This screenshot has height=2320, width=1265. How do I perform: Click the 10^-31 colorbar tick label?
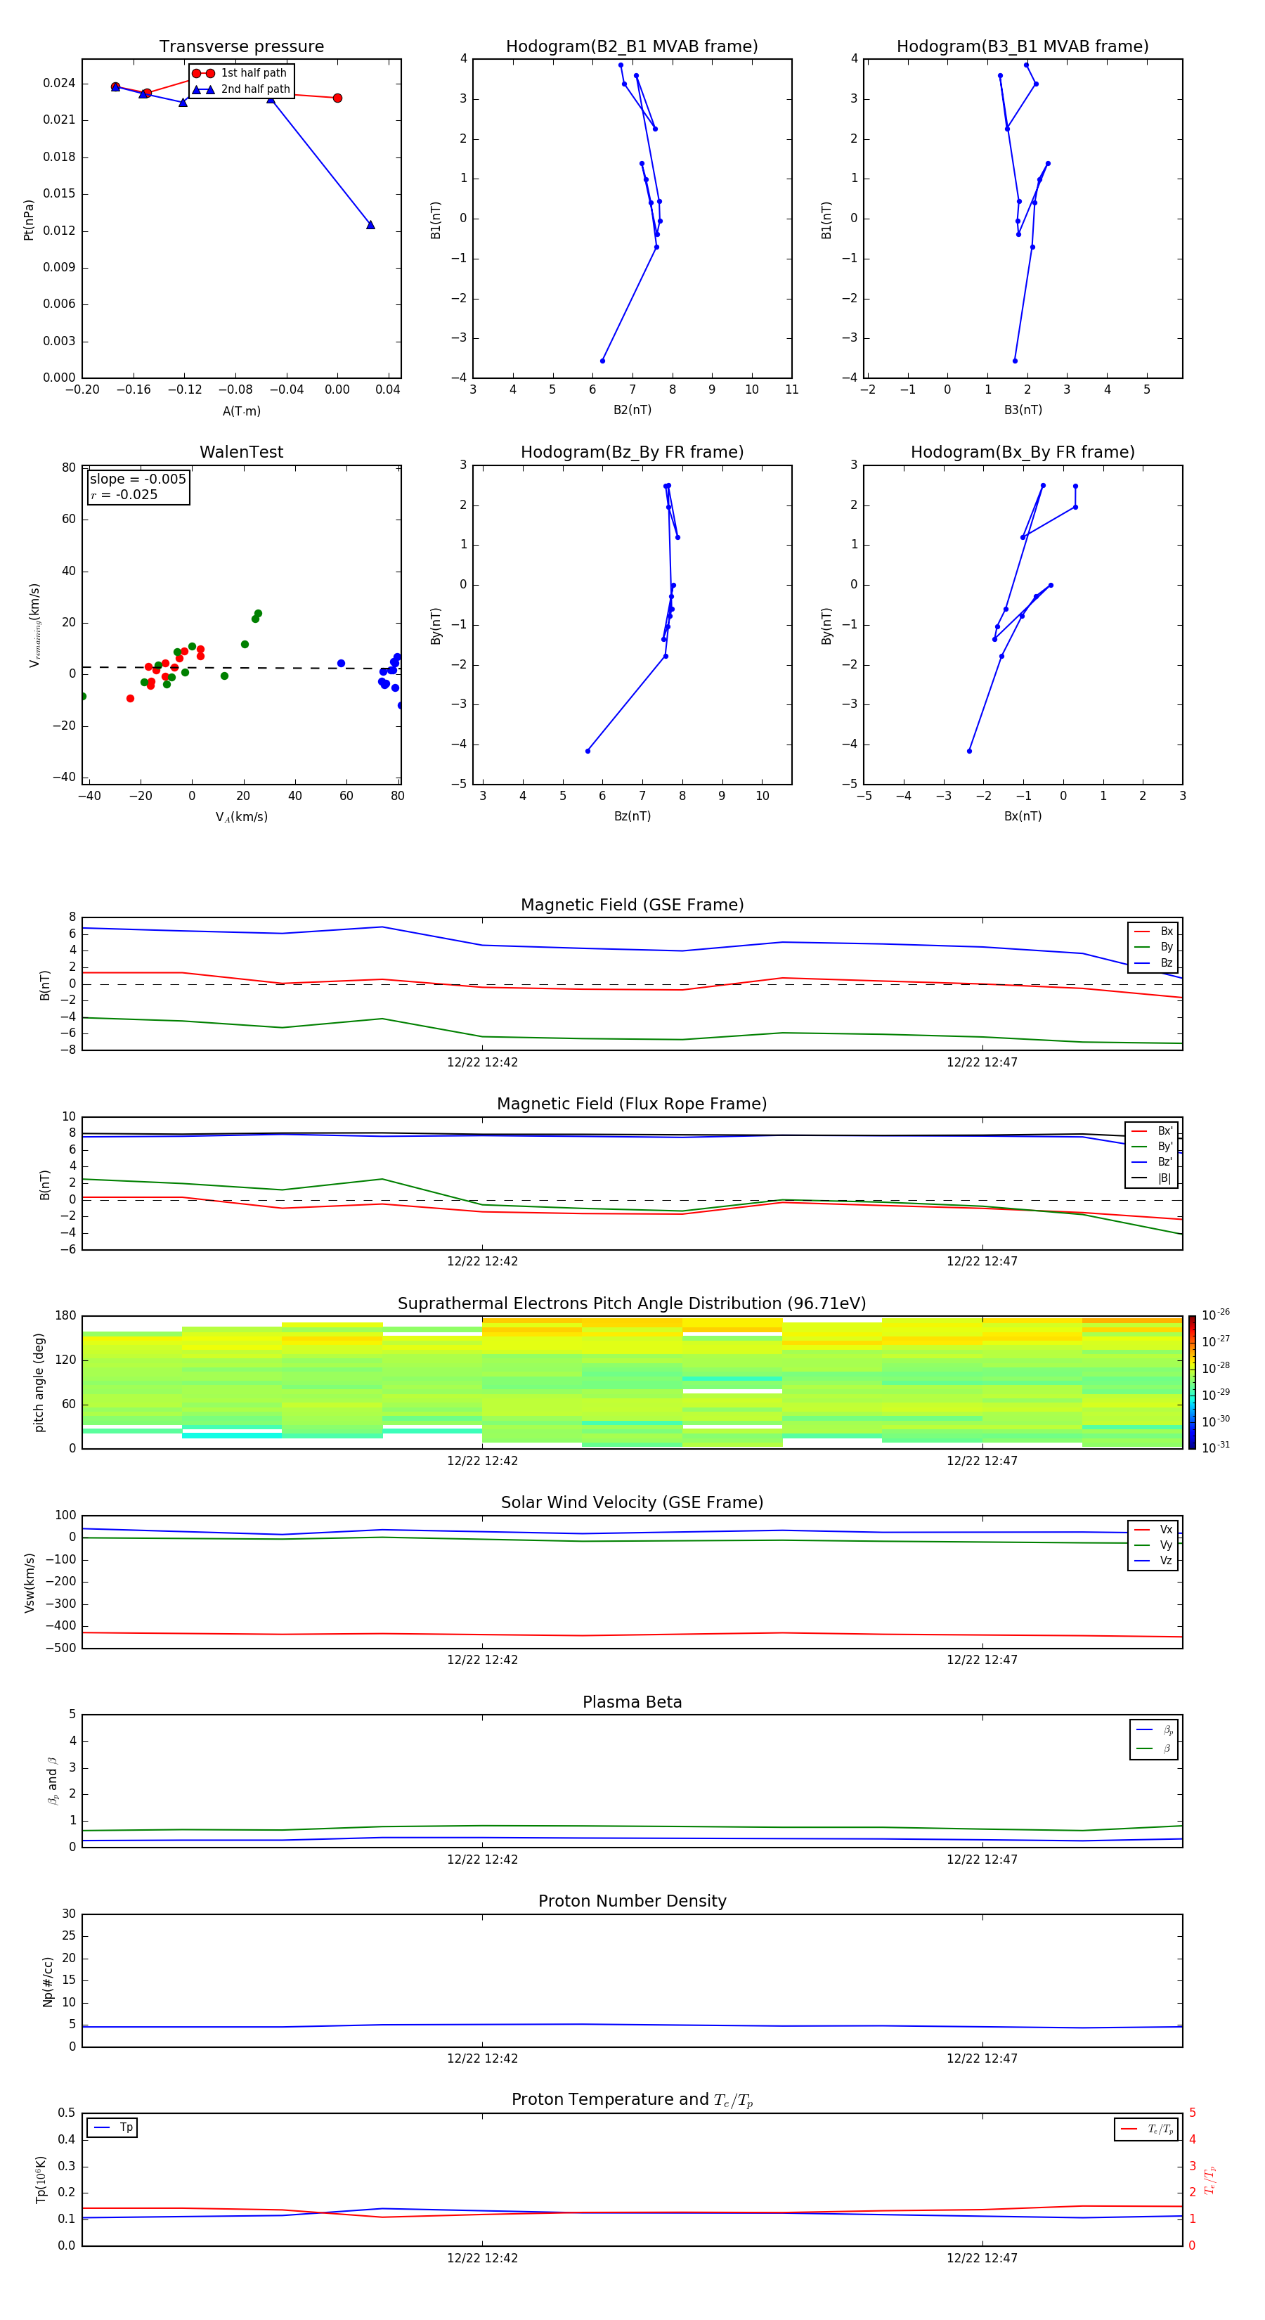coord(1216,1448)
